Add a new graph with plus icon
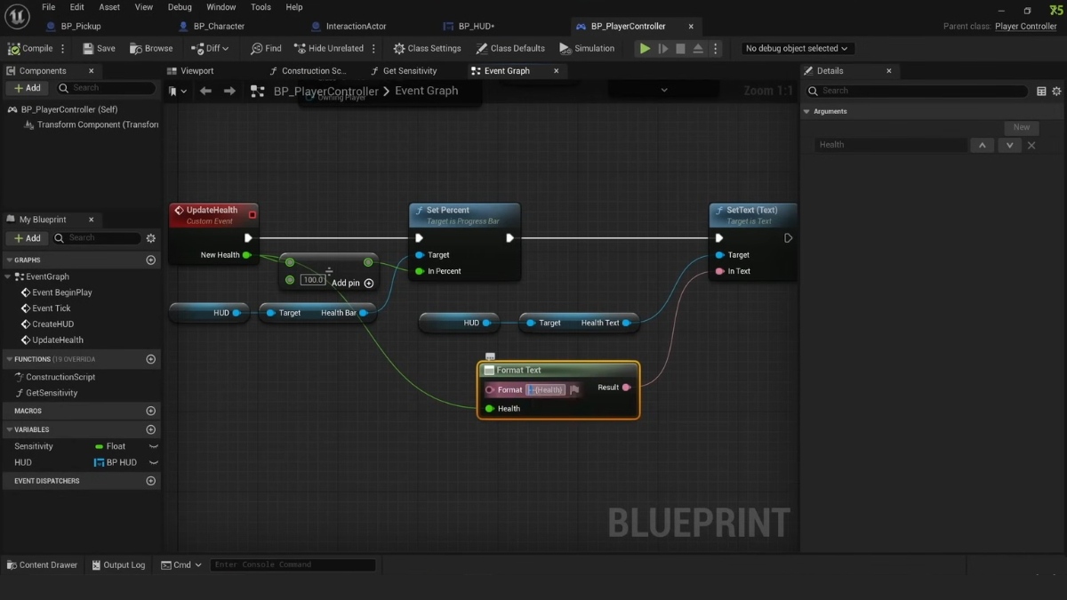This screenshot has height=600, width=1067. [150, 260]
